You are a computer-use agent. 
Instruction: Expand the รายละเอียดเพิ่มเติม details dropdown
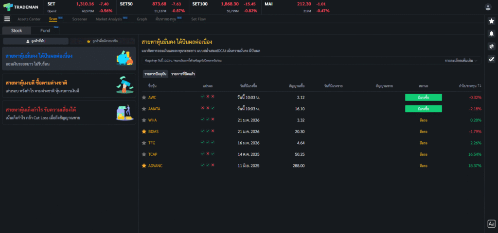[461, 61]
